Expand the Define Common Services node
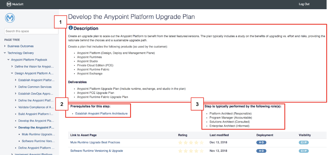Screen dimensions: 328x155 tap(16, 87)
